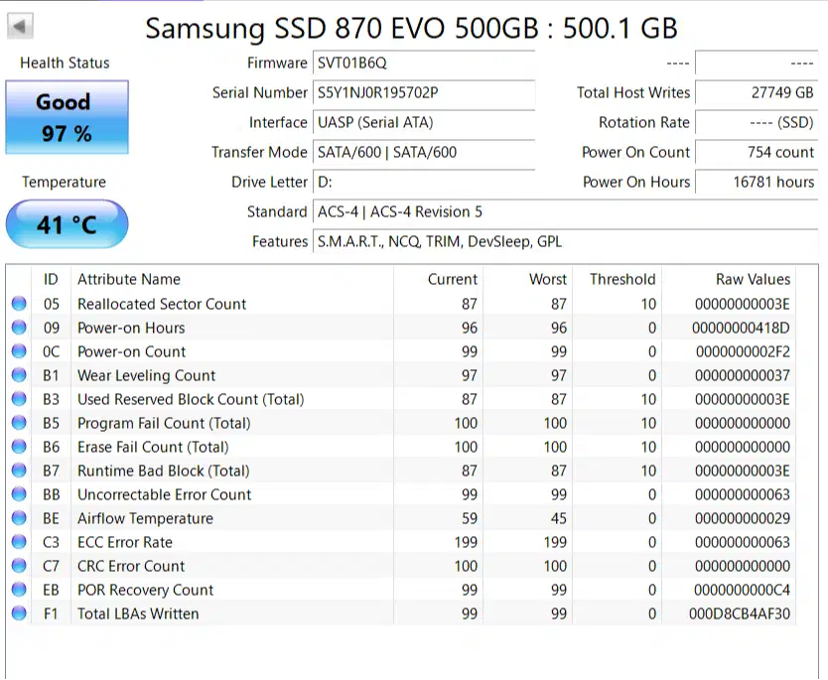
Task: Click the status indicator beside POR Recovery Count
Action: [x=18, y=590]
